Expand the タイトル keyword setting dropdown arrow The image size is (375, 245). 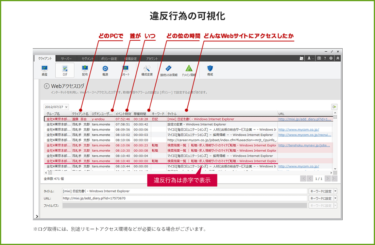tap(335, 191)
